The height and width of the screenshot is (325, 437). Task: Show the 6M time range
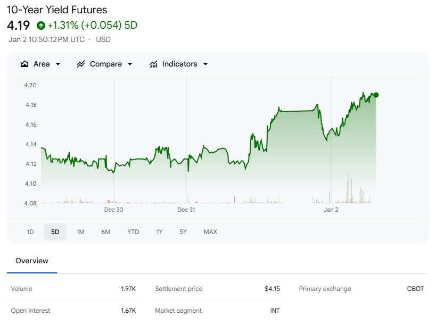pos(106,232)
